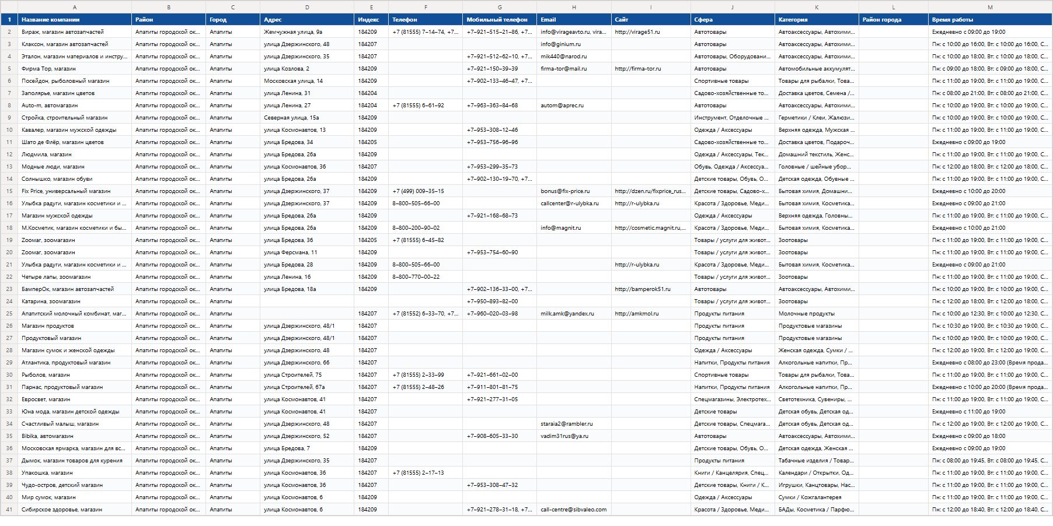Screen dimensions: 1053x526
Task: Select the 'Вираж, магазин автозапчастей' cell
Action: tap(75, 32)
